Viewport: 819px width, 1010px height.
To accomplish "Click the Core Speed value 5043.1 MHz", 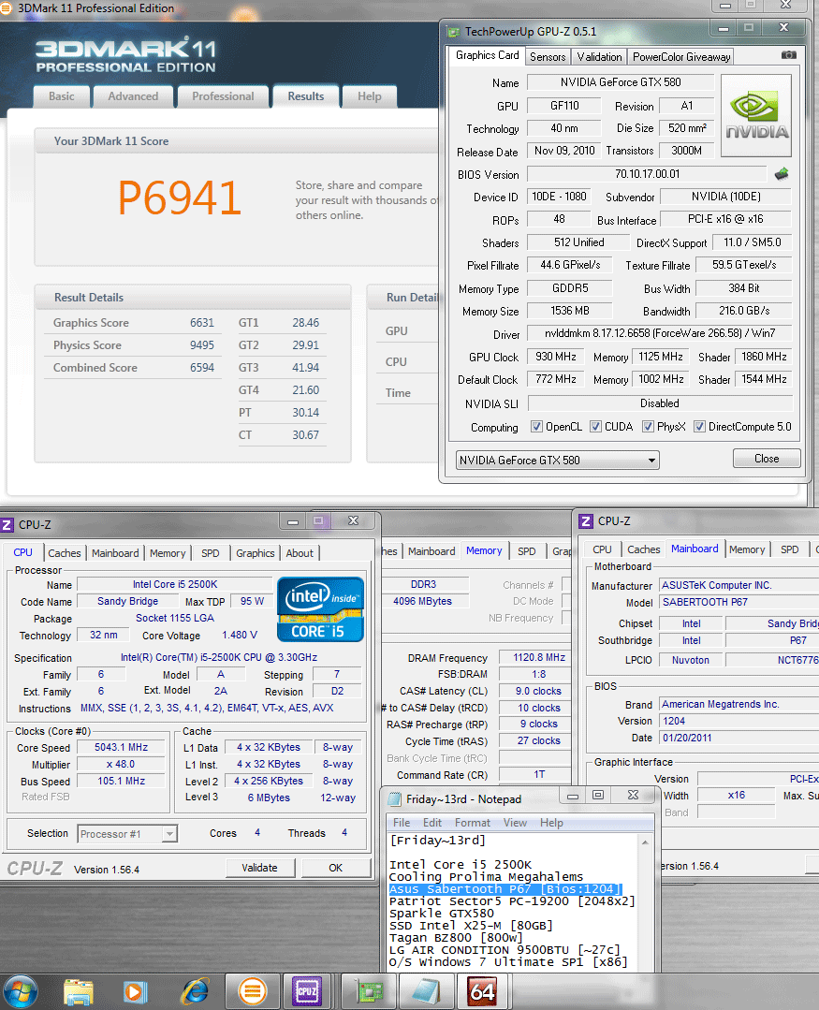I will pos(121,747).
